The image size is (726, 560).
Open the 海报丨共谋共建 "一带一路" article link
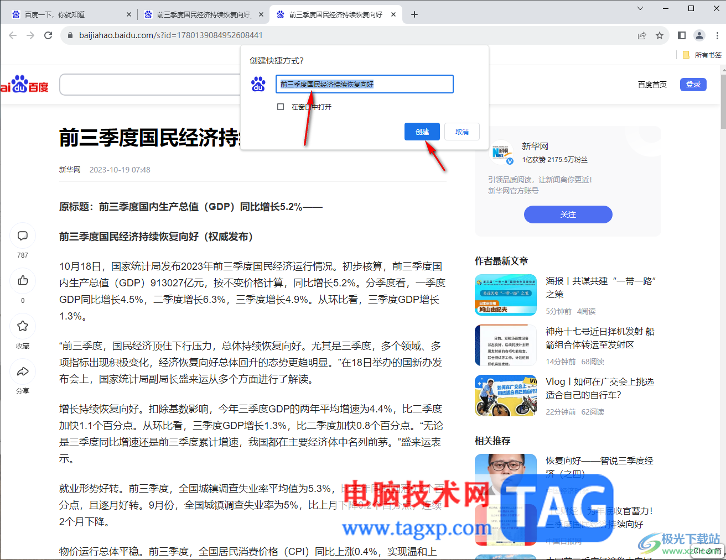tap(600, 287)
